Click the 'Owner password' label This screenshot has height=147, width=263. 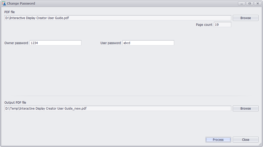[16, 43]
